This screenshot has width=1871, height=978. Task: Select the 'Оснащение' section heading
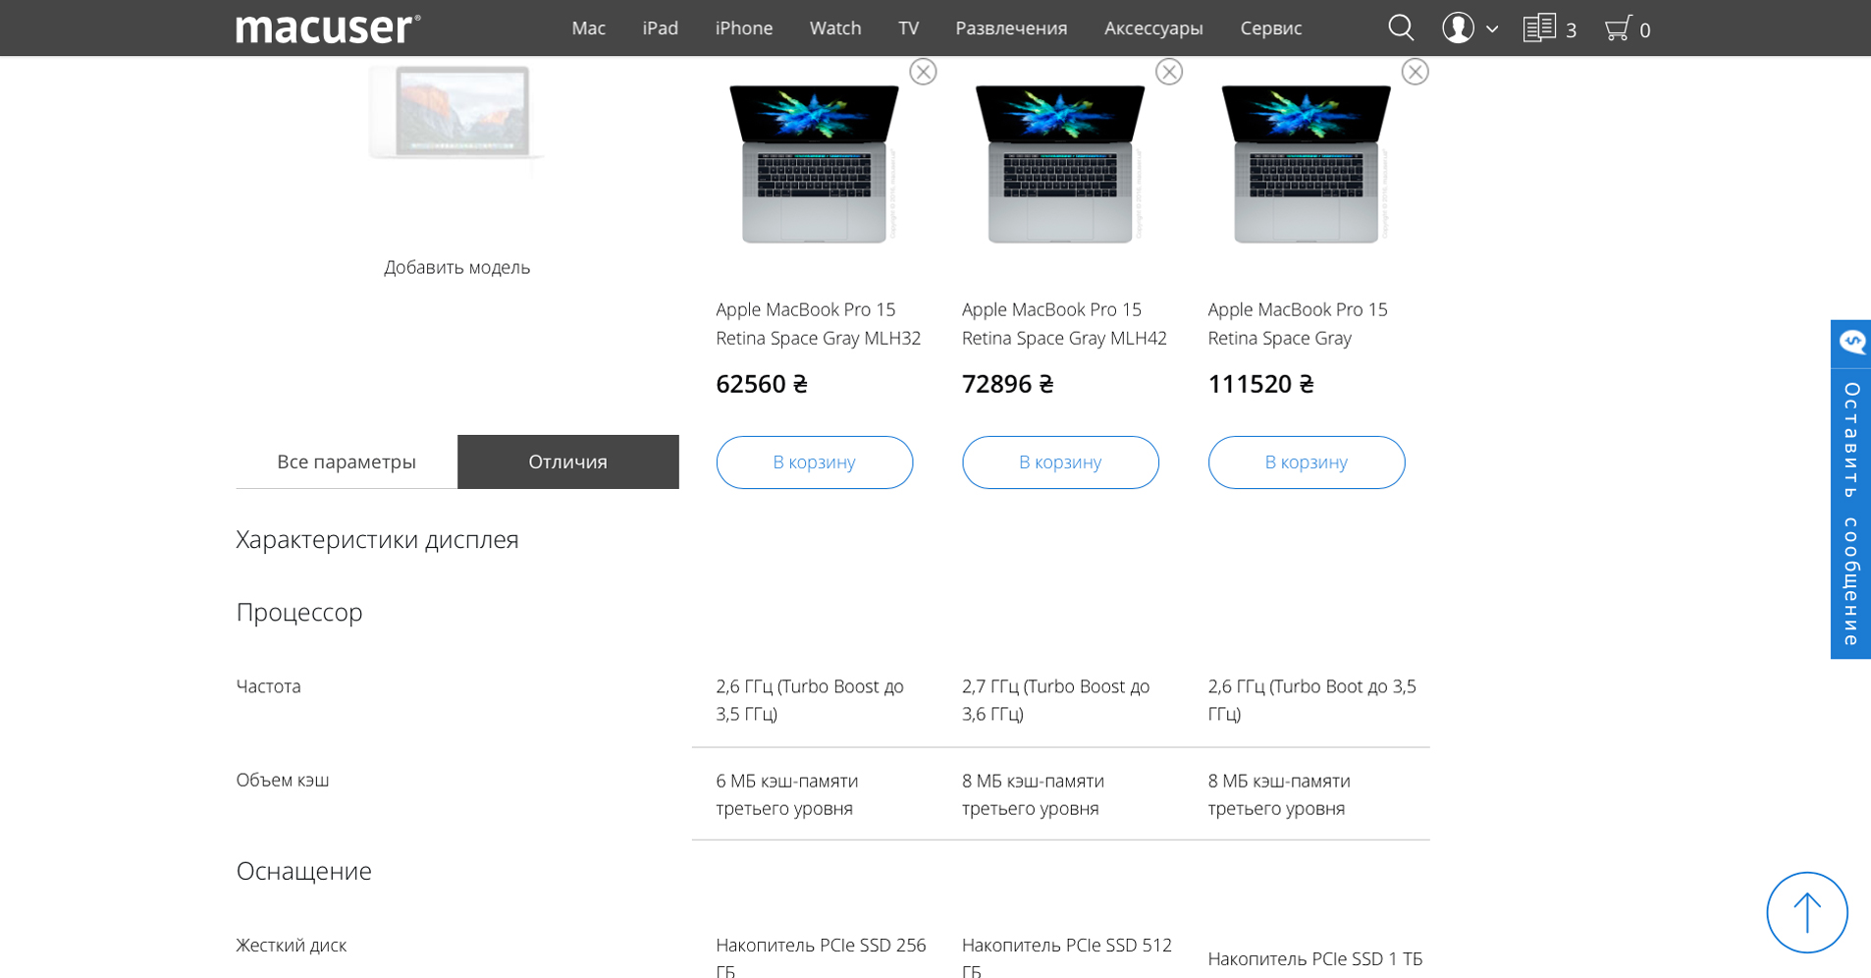click(x=303, y=871)
